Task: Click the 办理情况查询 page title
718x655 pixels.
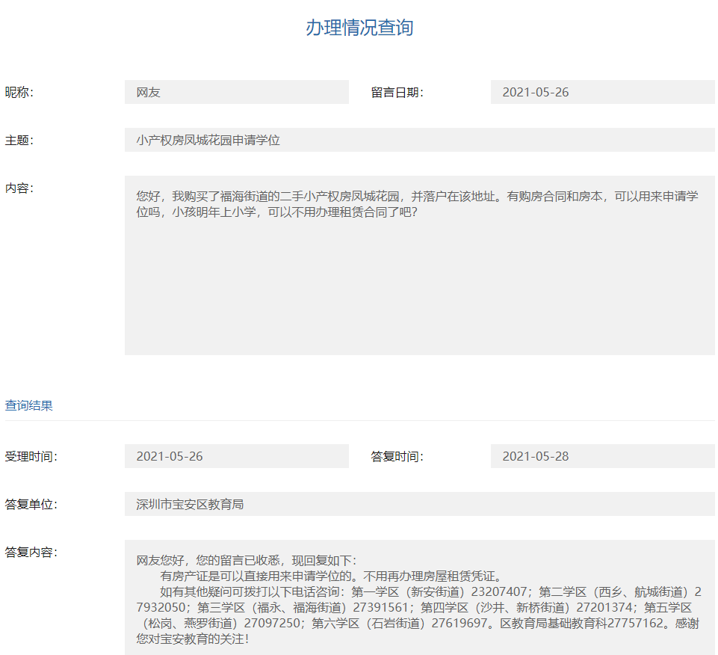Action: point(359,28)
